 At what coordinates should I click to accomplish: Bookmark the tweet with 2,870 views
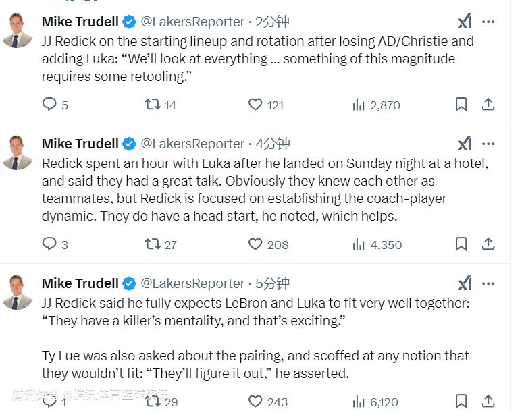(461, 104)
